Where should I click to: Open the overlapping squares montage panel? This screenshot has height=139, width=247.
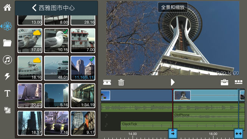(7, 110)
